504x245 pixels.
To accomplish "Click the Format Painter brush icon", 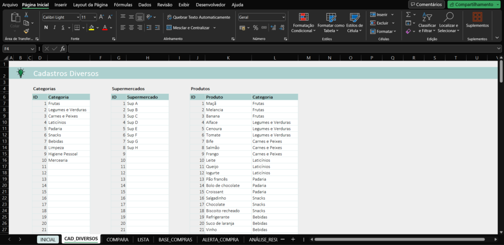I will (26, 31).
